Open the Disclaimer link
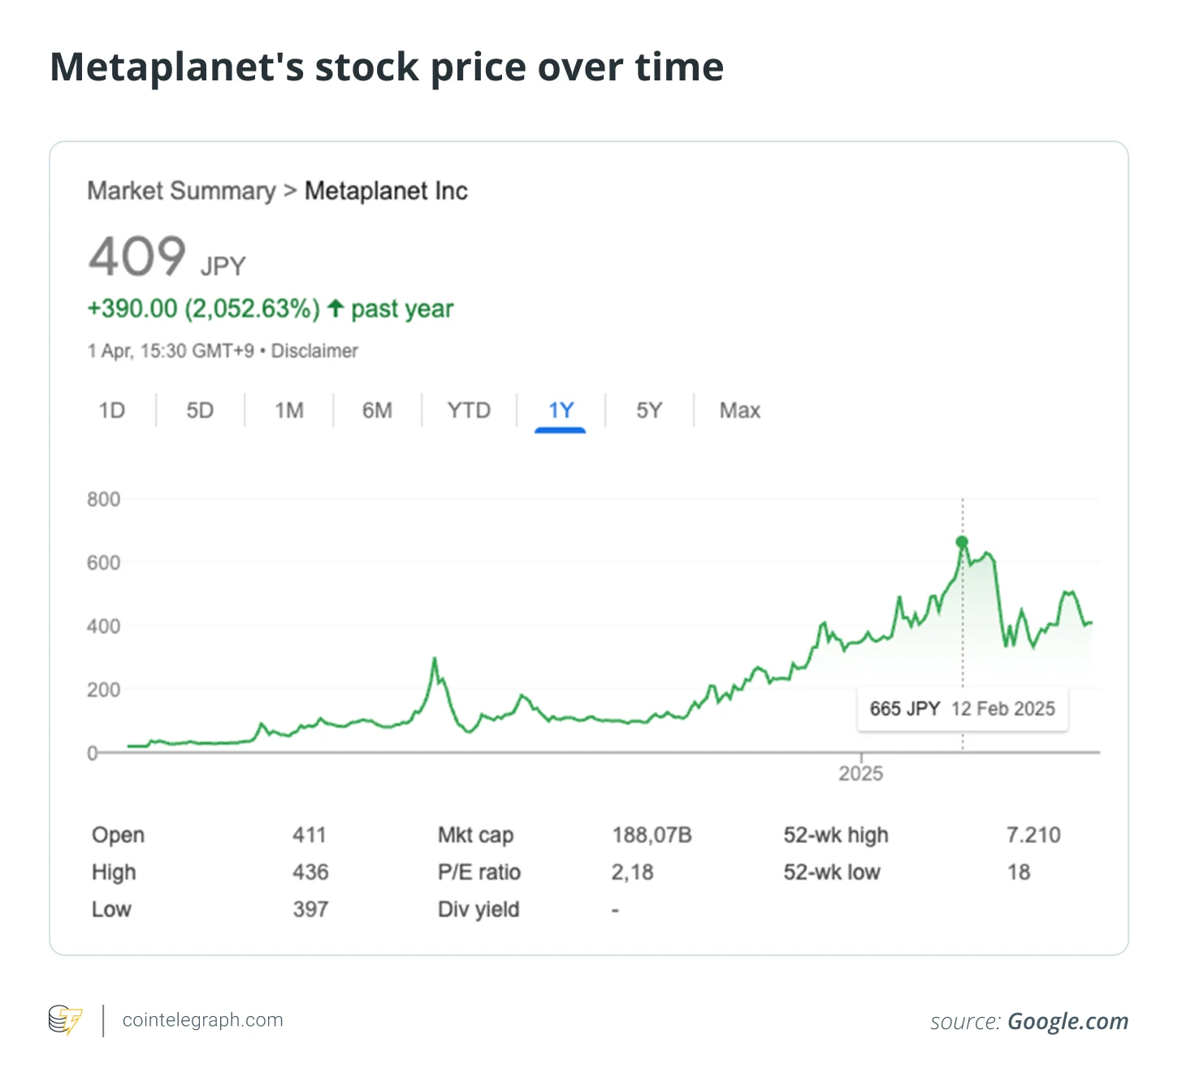The image size is (1178, 1086). (314, 351)
